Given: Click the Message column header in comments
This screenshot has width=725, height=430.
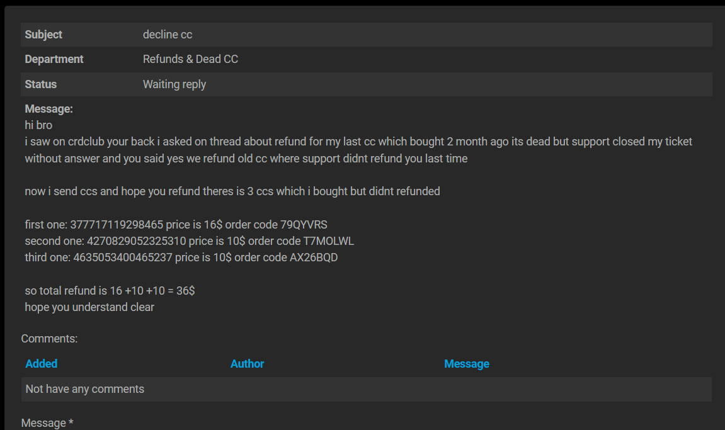Looking at the screenshot, I should [x=467, y=364].
